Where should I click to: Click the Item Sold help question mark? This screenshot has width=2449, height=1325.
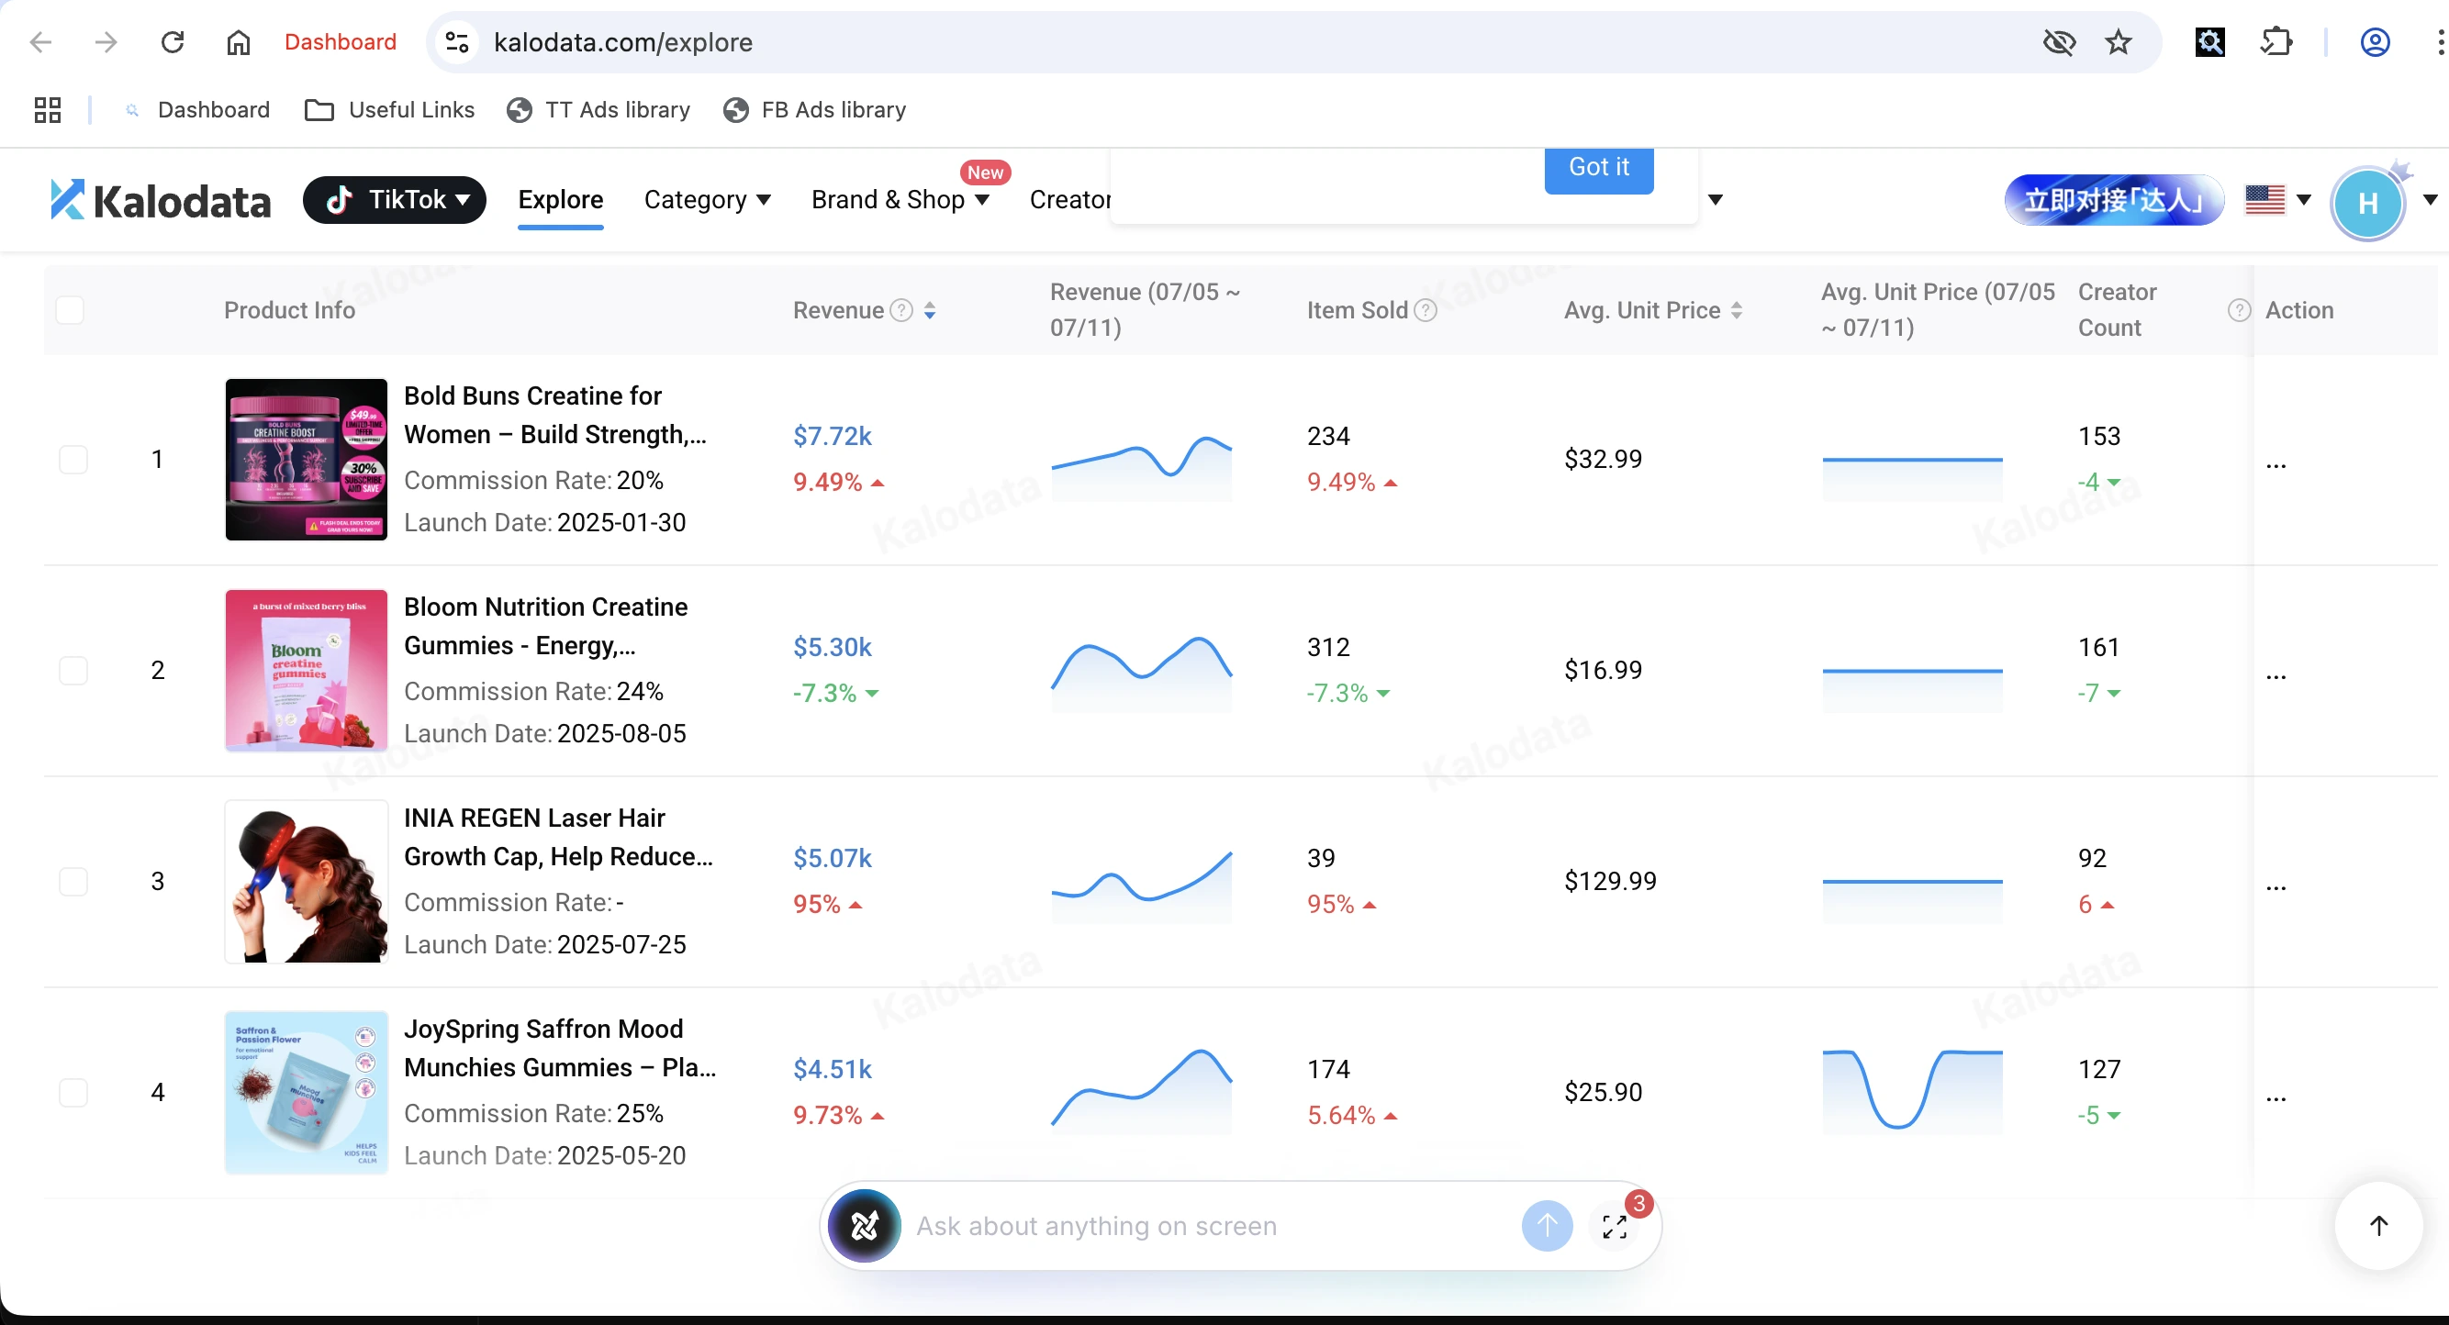1426,310
